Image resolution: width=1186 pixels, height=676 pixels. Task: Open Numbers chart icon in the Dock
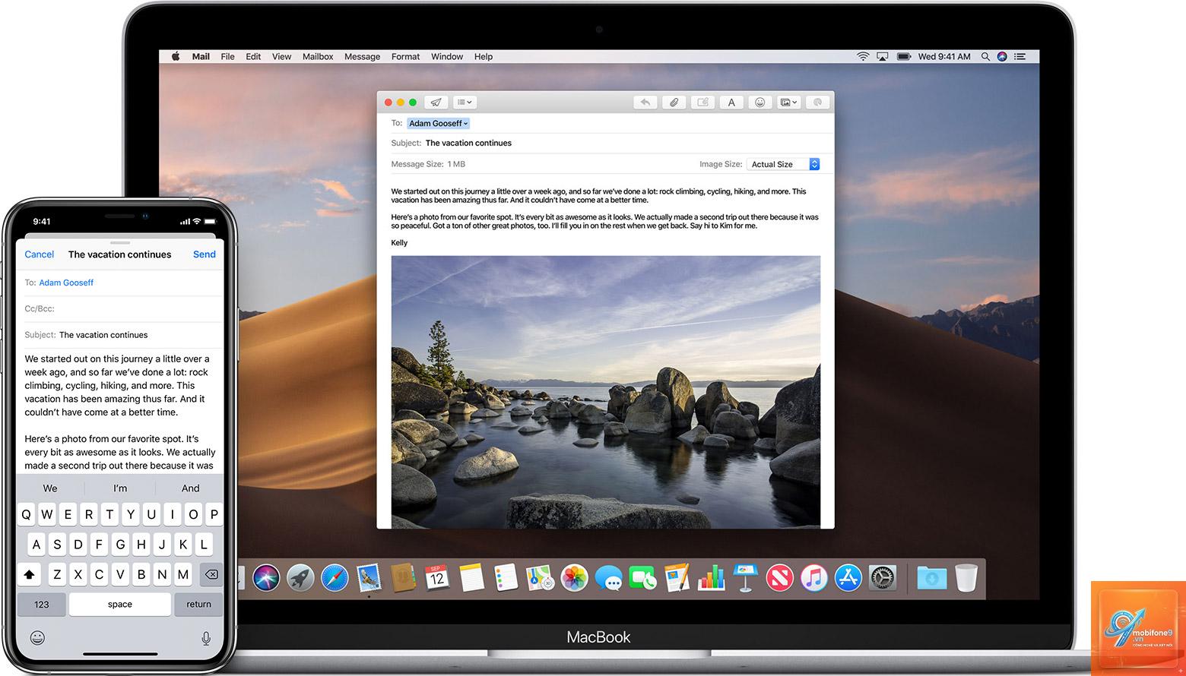click(712, 578)
